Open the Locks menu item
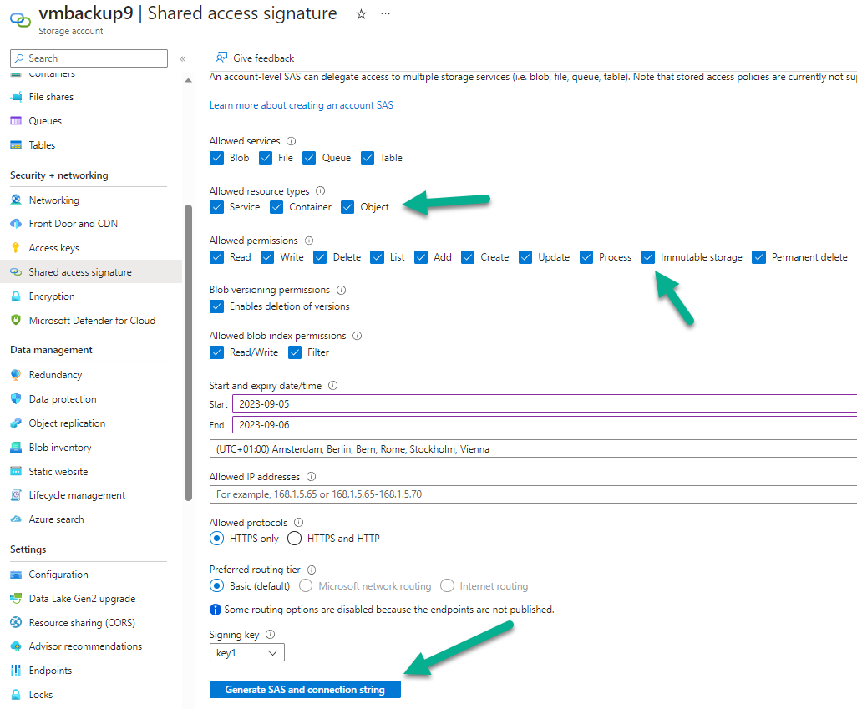Screen dimensions: 857x709 pyautogui.click(x=40, y=694)
